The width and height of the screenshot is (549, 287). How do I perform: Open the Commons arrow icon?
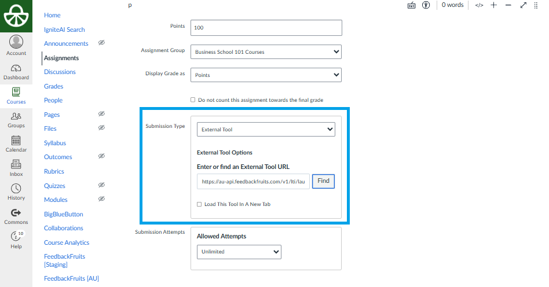[16, 216]
